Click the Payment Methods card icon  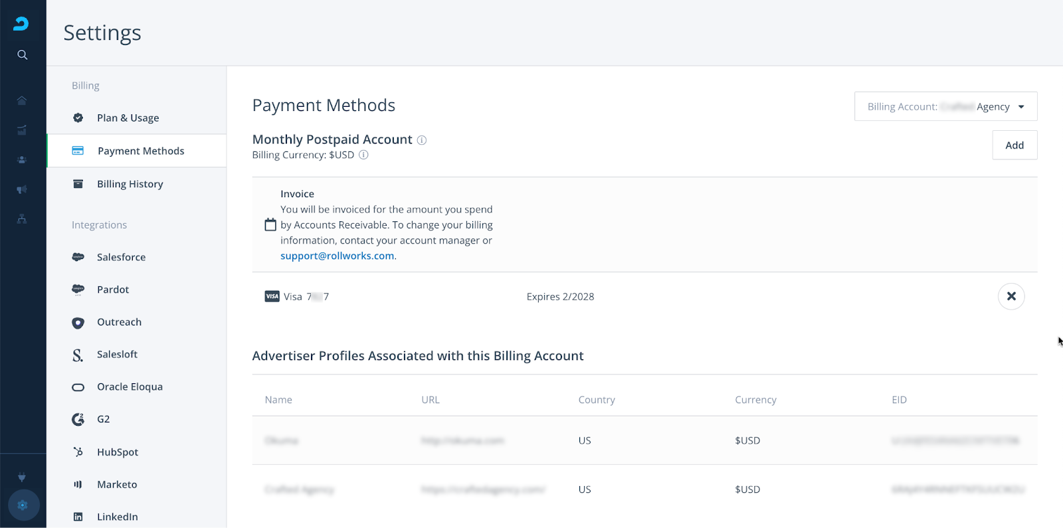pyautogui.click(x=78, y=151)
